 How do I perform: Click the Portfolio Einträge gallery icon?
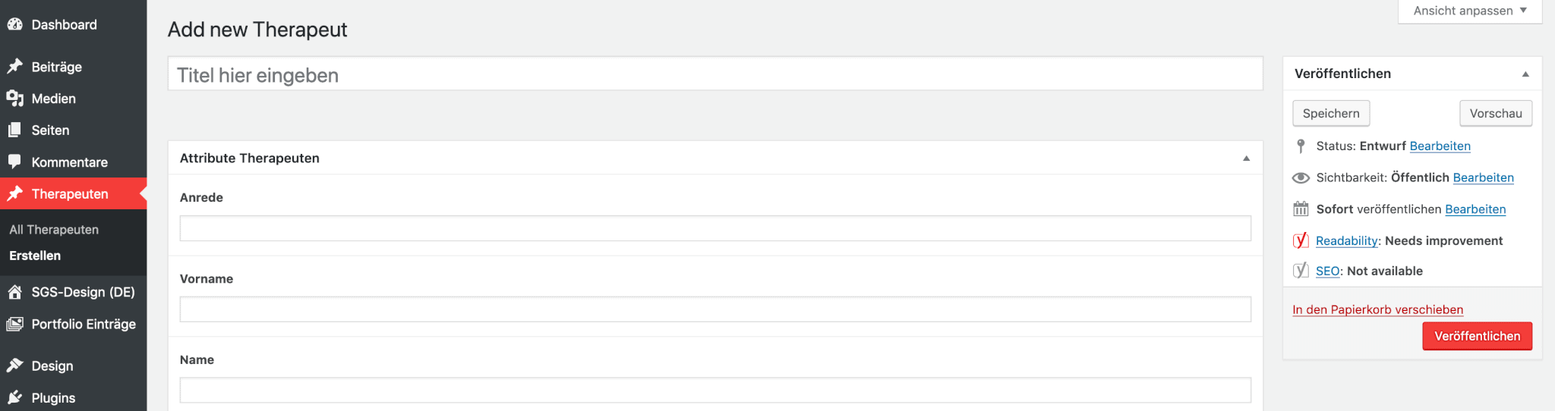14,324
